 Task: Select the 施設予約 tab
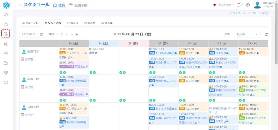point(78,5)
